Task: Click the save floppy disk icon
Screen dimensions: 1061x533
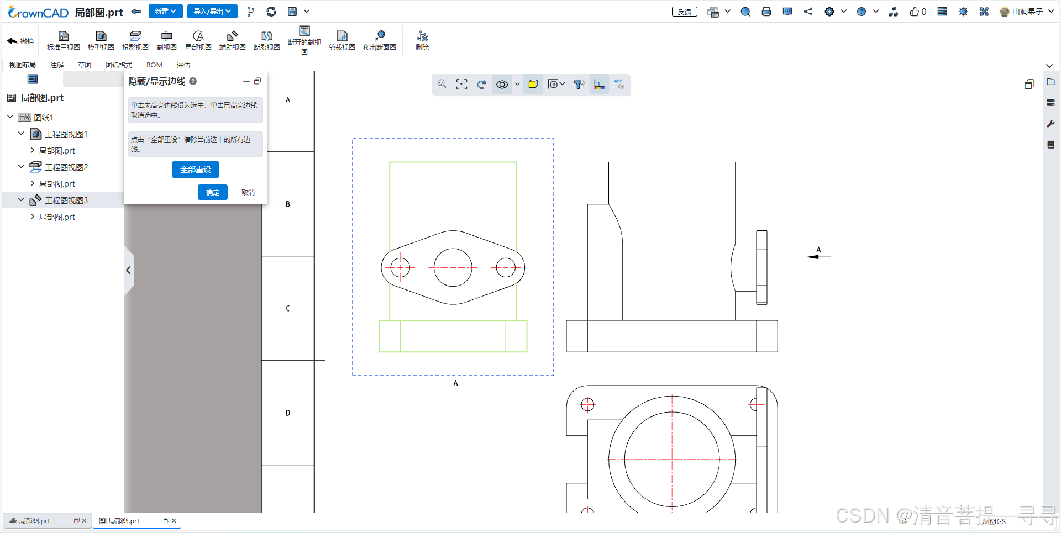Action: 292,12
